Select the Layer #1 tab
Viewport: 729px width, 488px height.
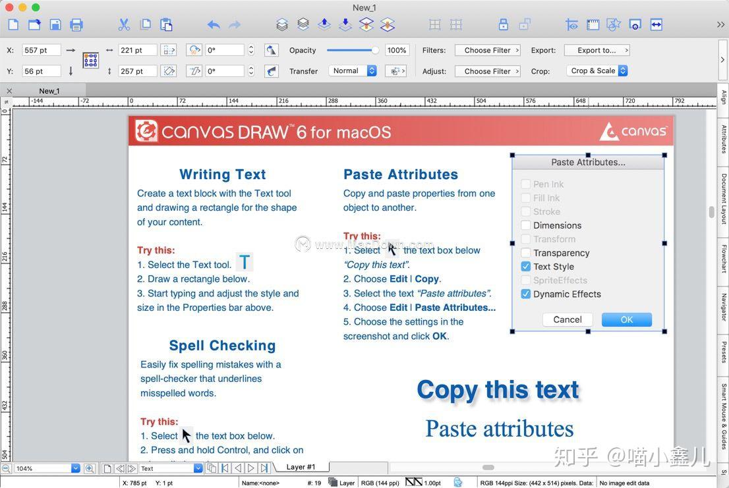tap(301, 467)
